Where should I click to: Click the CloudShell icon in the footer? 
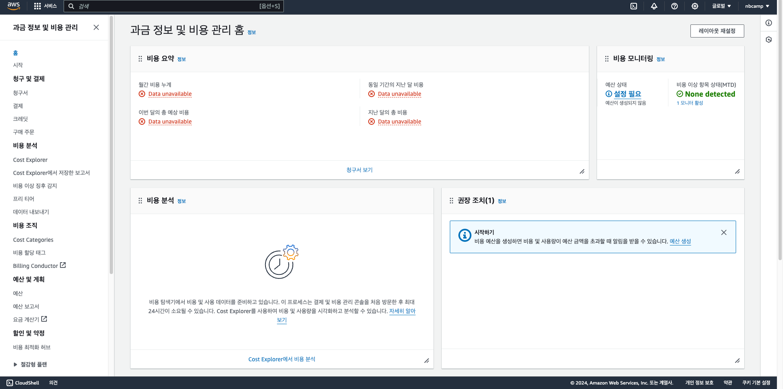coord(10,383)
